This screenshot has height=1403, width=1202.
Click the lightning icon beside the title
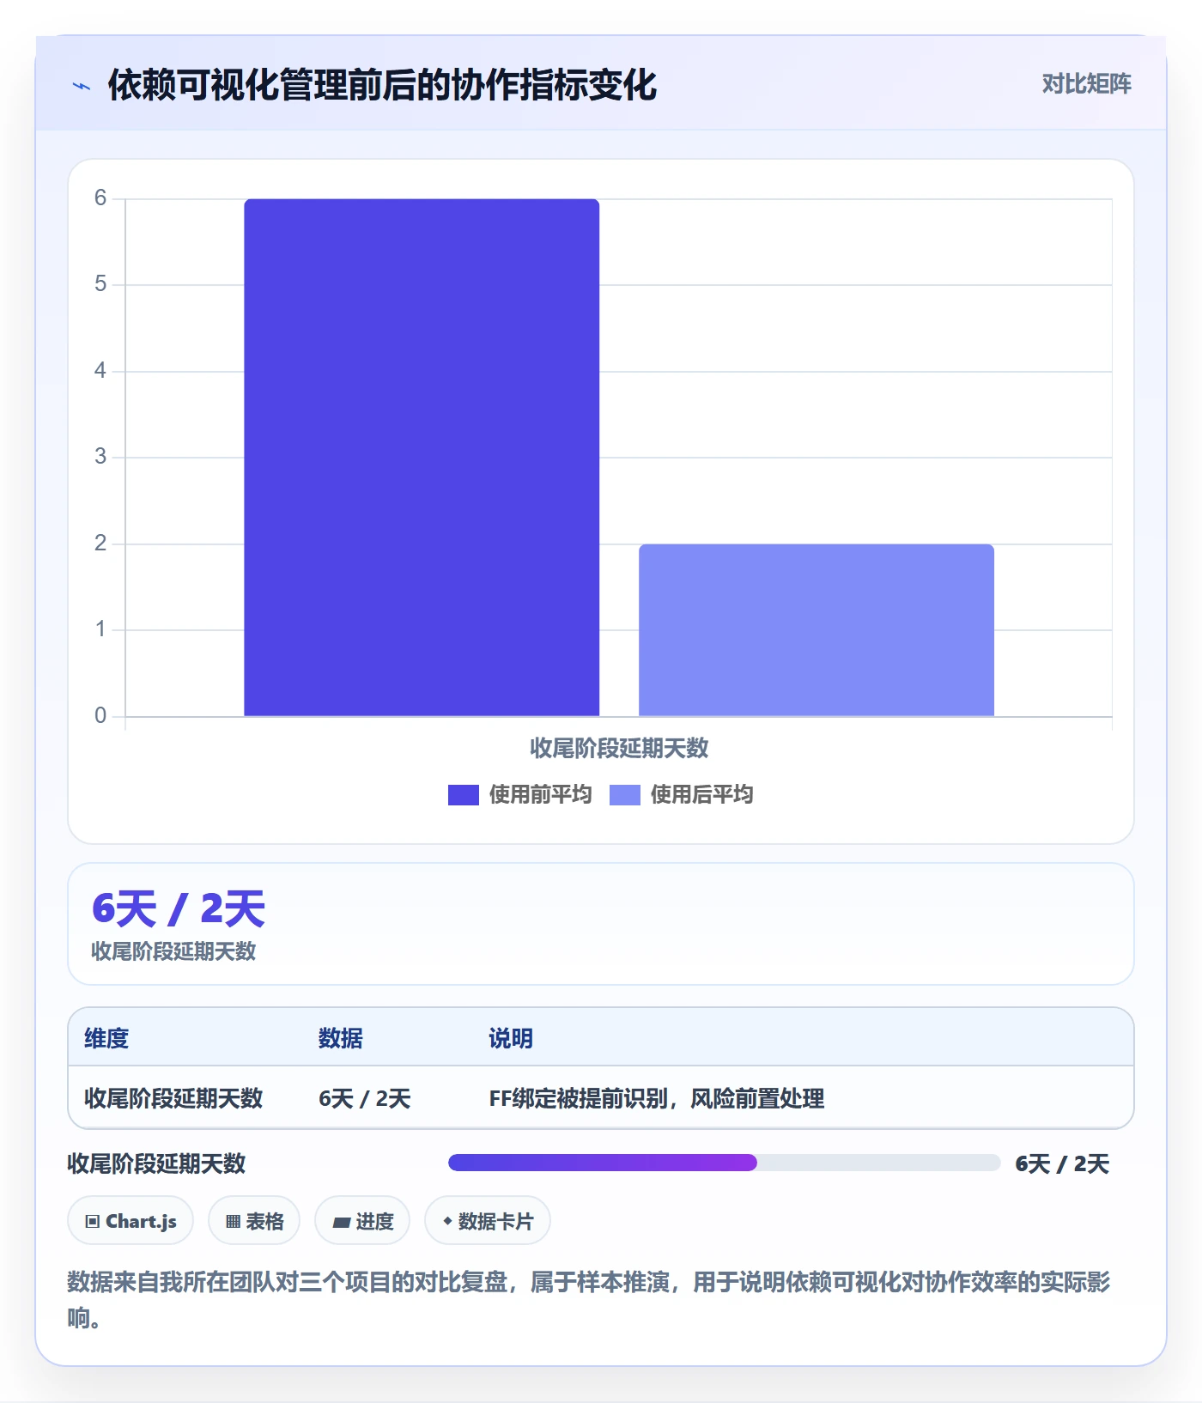coord(82,86)
